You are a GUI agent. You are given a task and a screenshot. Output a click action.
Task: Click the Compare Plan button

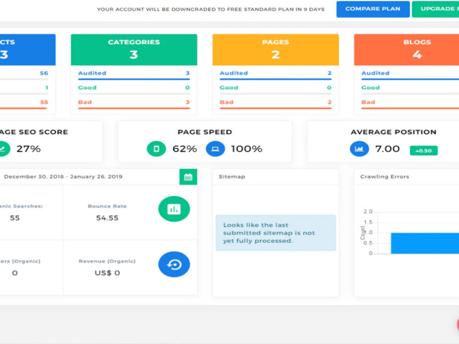click(373, 9)
